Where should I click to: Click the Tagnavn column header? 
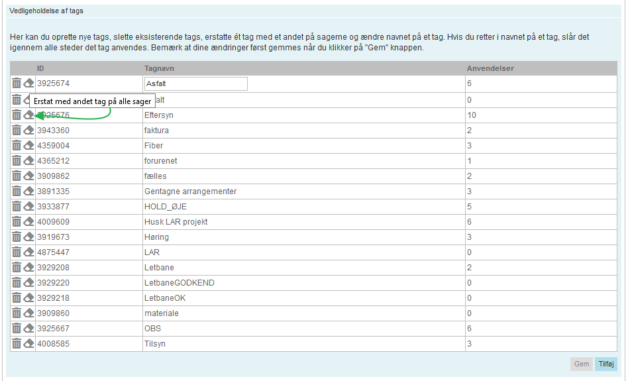point(159,68)
